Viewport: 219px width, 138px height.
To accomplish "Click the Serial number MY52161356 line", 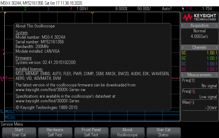I will click(x=40, y=42).
